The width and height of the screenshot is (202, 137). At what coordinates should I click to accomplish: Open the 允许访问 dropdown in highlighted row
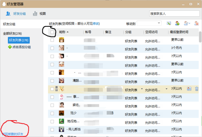tap(166, 89)
